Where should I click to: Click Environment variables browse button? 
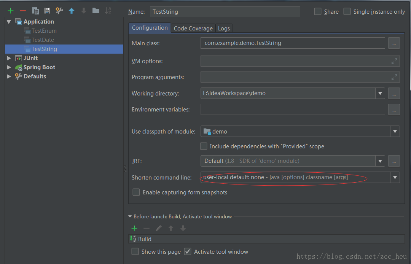click(394, 110)
